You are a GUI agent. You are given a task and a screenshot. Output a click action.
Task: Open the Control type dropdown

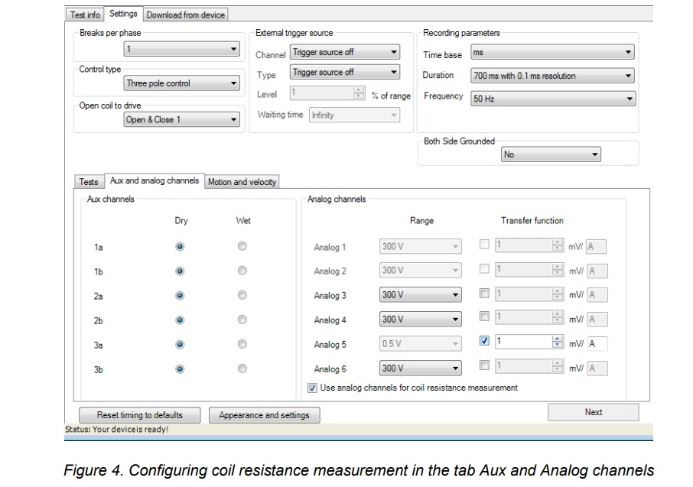click(182, 83)
